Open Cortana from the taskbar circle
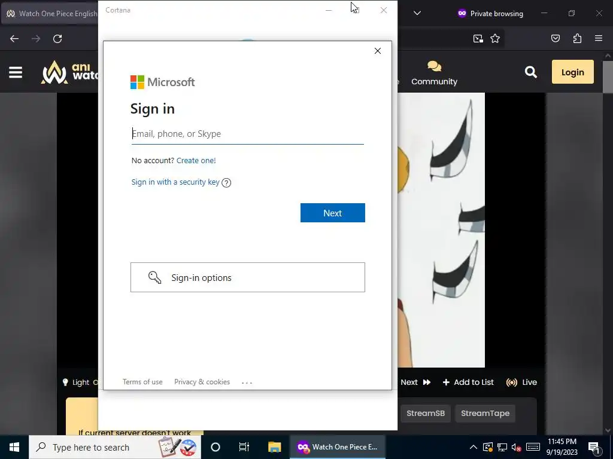This screenshot has height=459, width=613. (216, 447)
